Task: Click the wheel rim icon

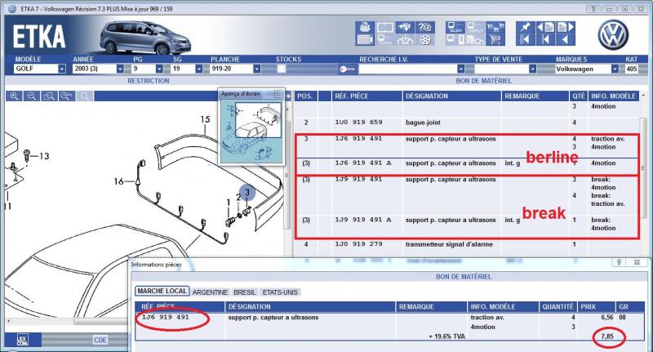Action: [x=424, y=40]
